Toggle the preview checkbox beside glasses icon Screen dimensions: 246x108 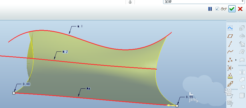tap(217, 9)
